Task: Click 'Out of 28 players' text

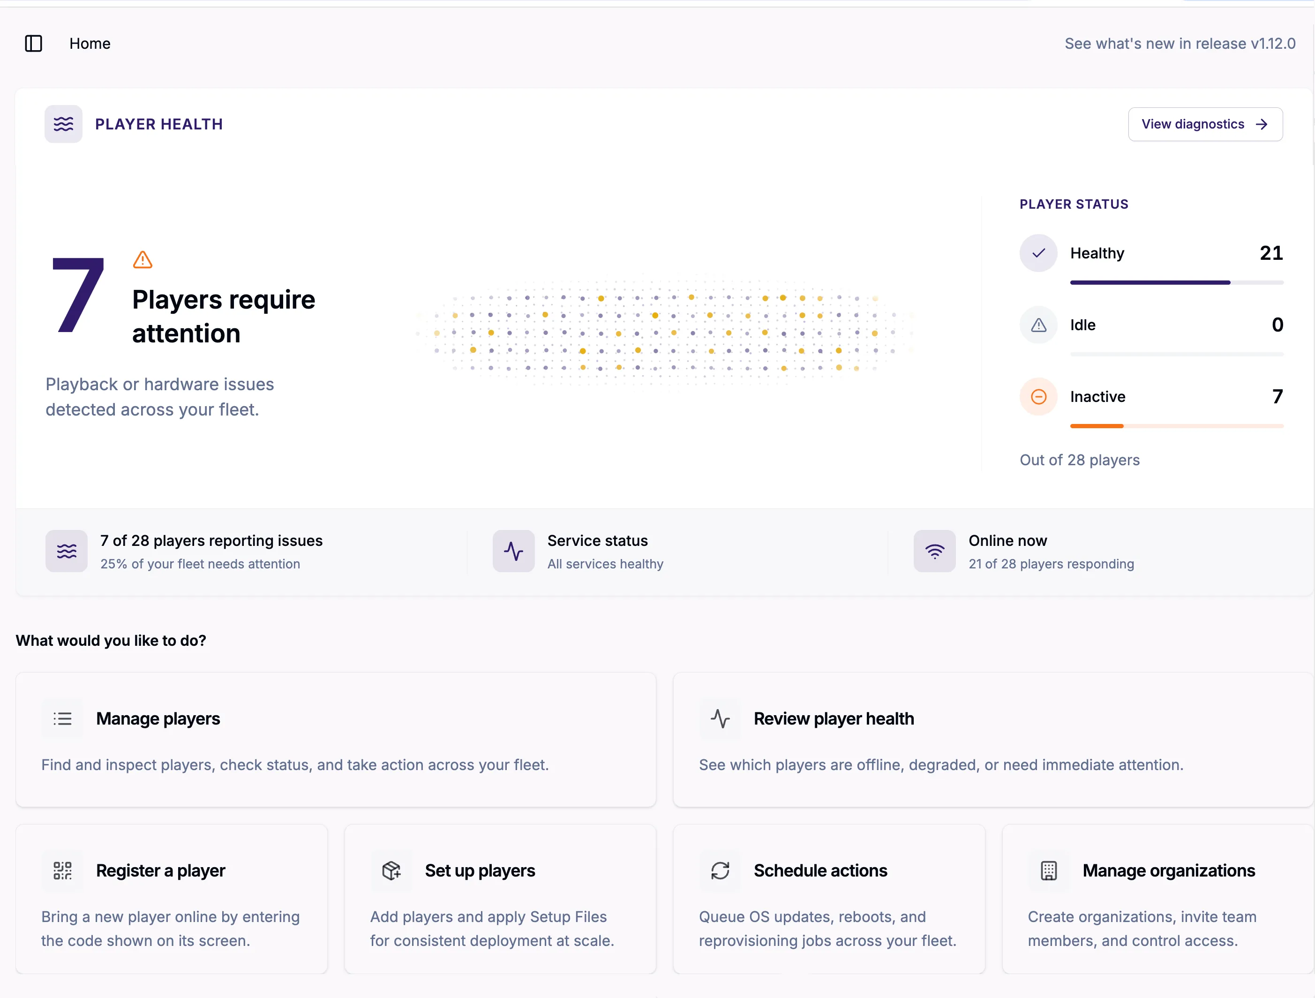Action: [1080, 461]
